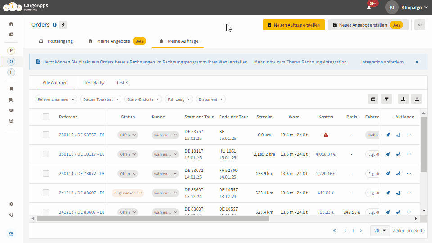Check the box for order 250115 / DE 53757
The width and height of the screenshot is (432, 243).
(x=46, y=135)
